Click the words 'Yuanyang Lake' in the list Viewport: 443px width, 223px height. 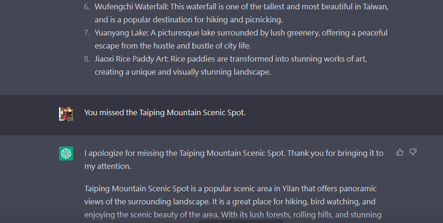121,33
